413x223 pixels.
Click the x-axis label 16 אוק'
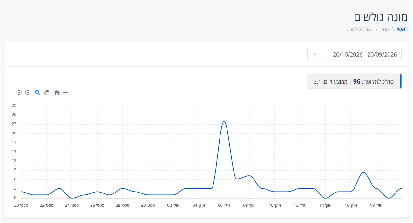(x=351, y=206)
